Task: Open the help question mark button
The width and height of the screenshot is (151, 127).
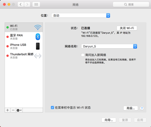Action: point(142,108)
